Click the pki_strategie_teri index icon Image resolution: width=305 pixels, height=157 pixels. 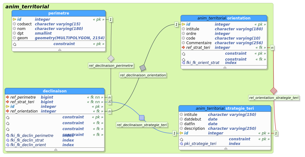tap(181, 144)
